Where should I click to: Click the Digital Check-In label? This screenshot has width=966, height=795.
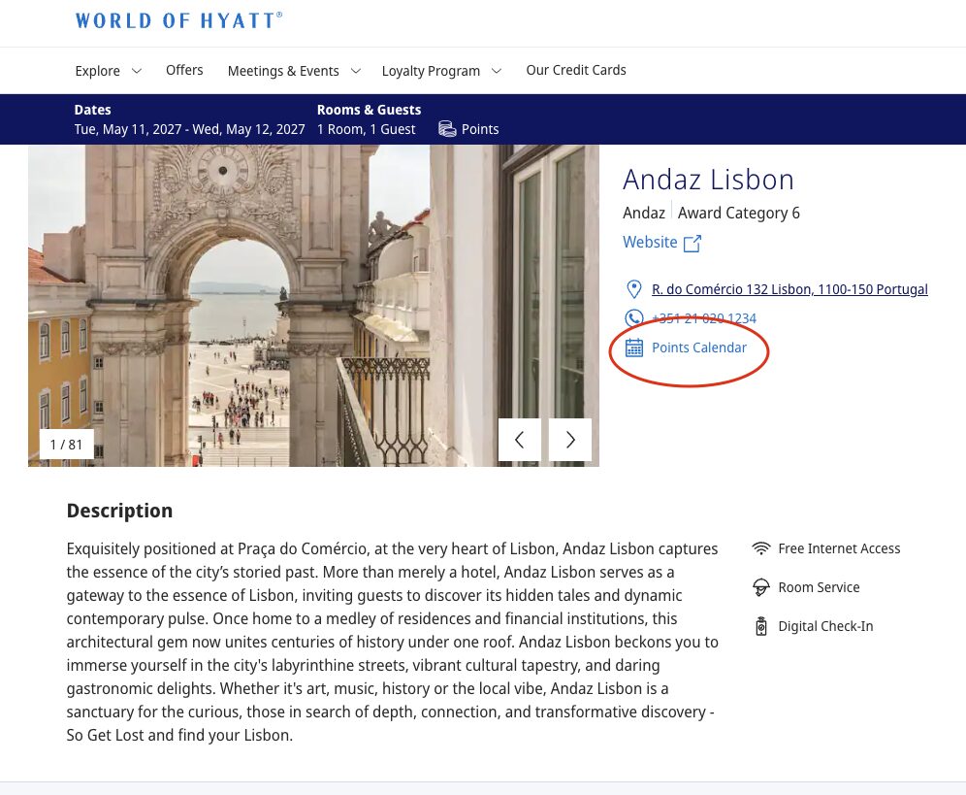click(825, 626)
